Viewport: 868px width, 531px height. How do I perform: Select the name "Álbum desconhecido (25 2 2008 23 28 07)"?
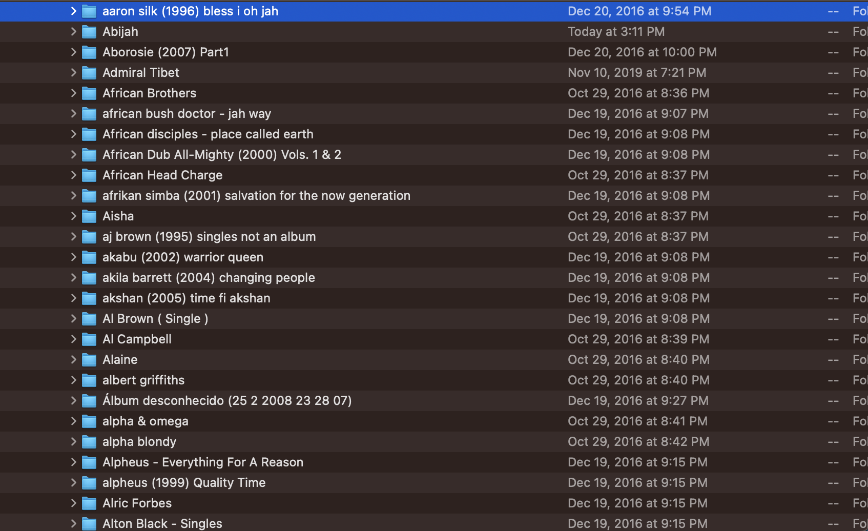[x=227, y=400]
